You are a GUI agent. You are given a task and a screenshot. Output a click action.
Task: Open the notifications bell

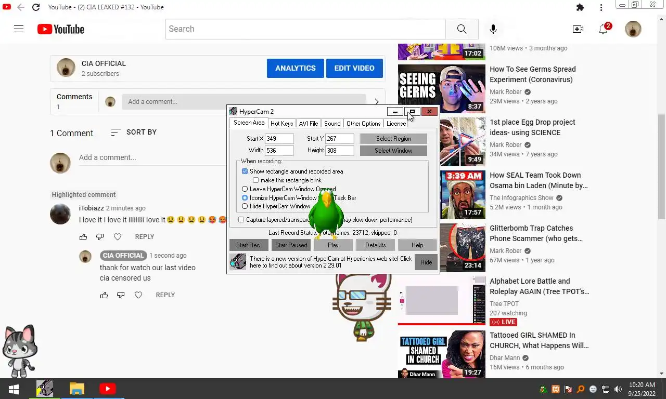point(604,29)
